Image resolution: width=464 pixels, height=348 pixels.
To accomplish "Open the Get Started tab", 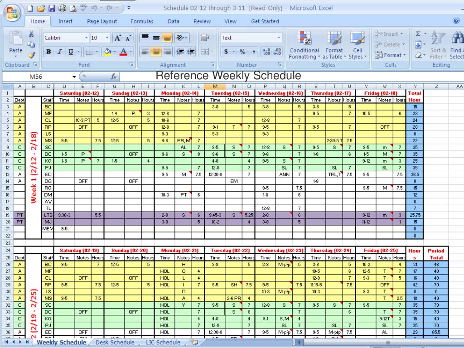I will (265, 21).
